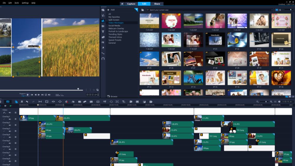The image size is (295, 166).
Task: Open the Settings menu
Action: pyautogui.click(x=25, y=3)
